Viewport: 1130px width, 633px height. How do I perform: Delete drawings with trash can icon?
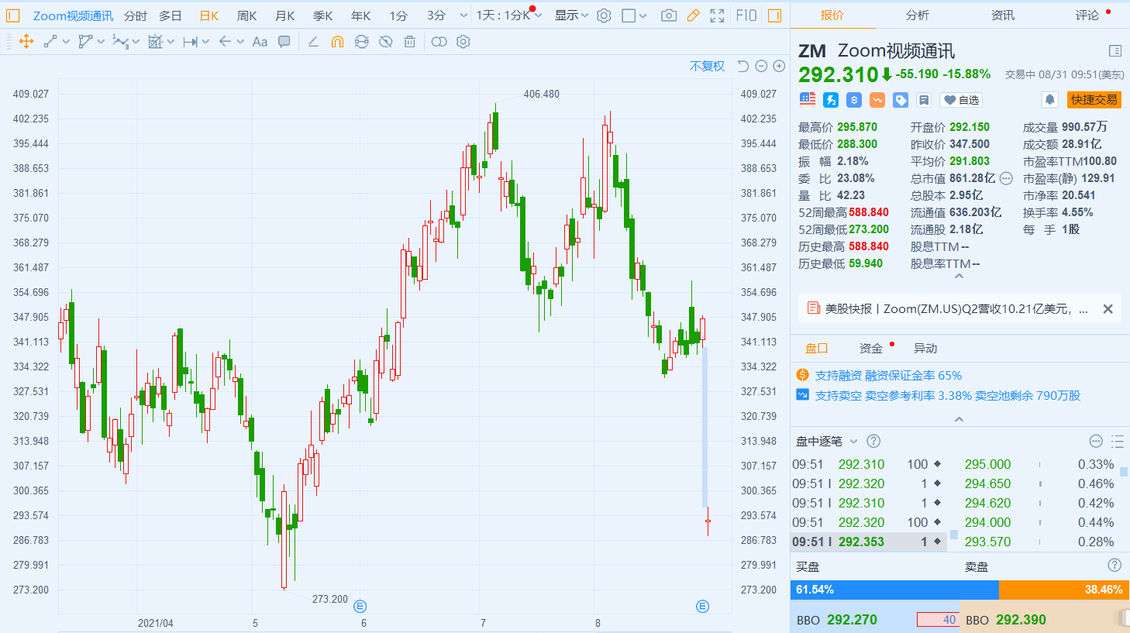[x=409, y=42]
